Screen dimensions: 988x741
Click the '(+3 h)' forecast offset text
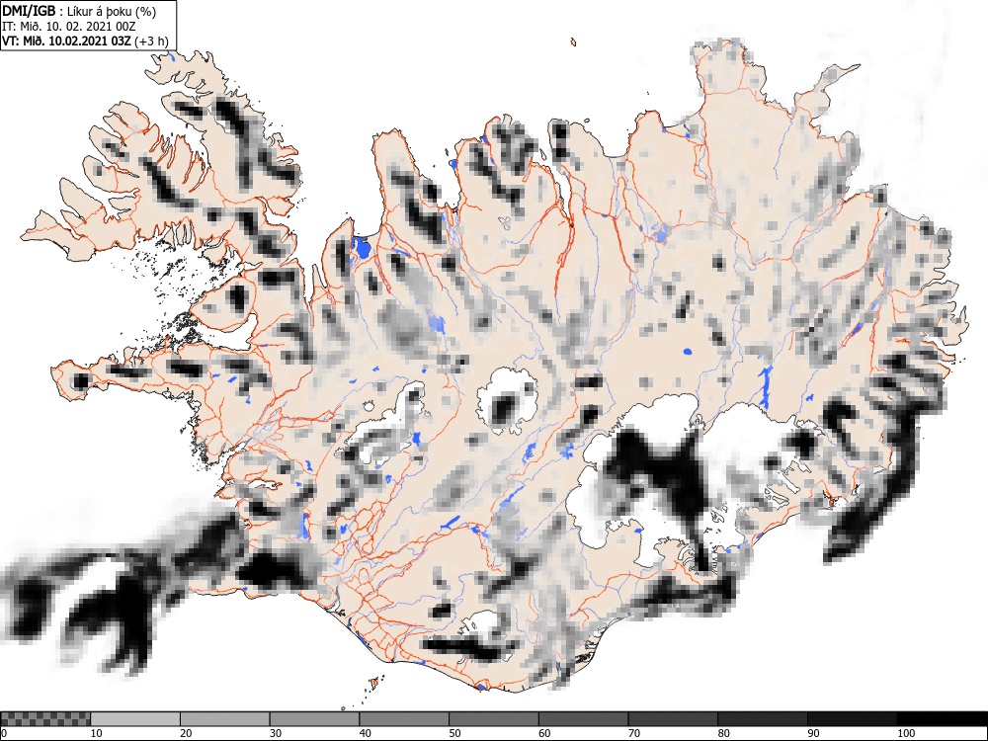[151, 42]
